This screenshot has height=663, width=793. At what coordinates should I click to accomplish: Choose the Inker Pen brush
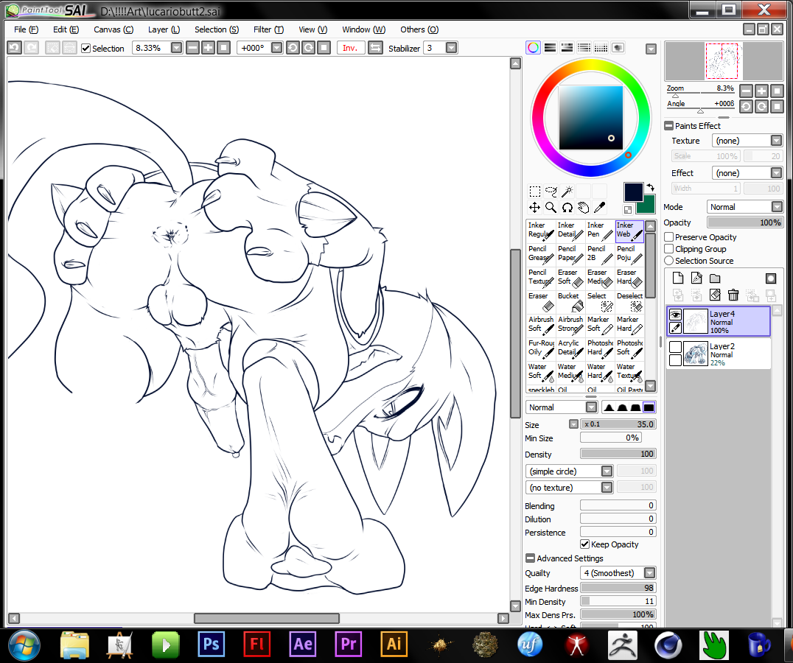[601, 231]
